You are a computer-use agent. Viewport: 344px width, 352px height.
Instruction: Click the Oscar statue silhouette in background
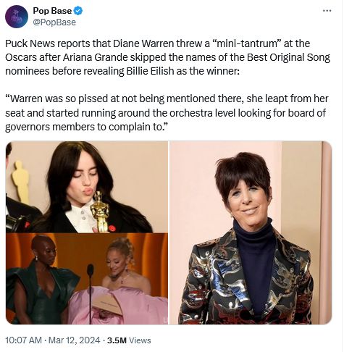pos(21,182)
